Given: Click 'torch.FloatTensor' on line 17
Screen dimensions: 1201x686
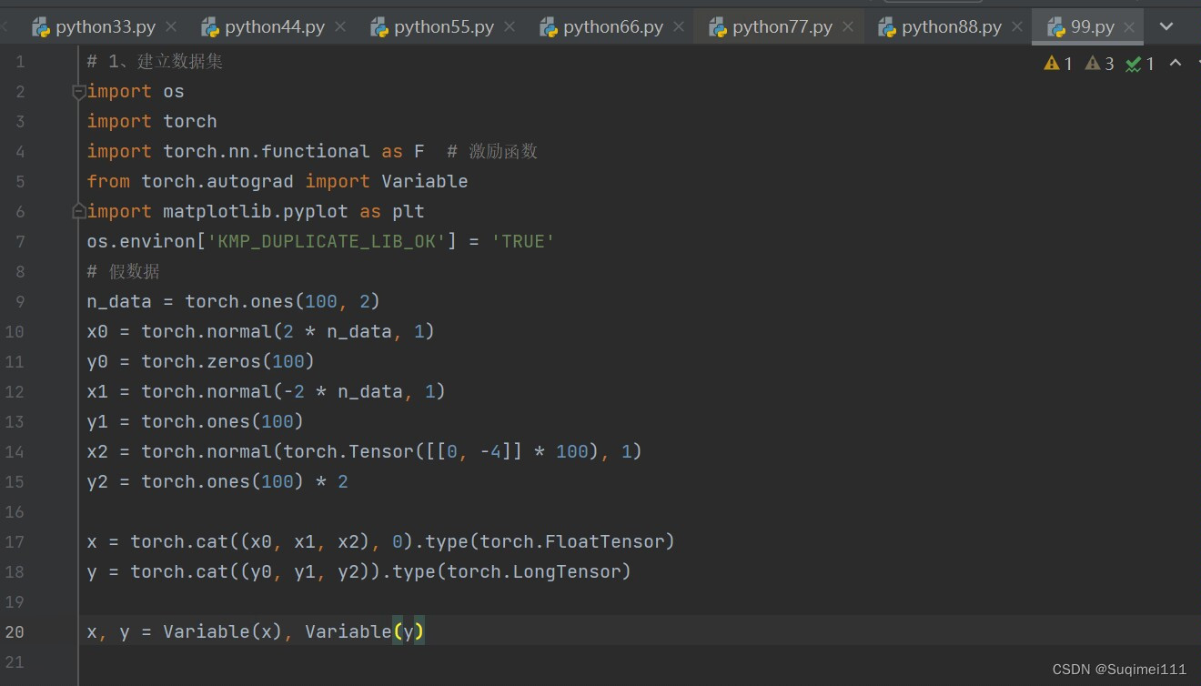Looking at the screenshot, I should [572, 541].
